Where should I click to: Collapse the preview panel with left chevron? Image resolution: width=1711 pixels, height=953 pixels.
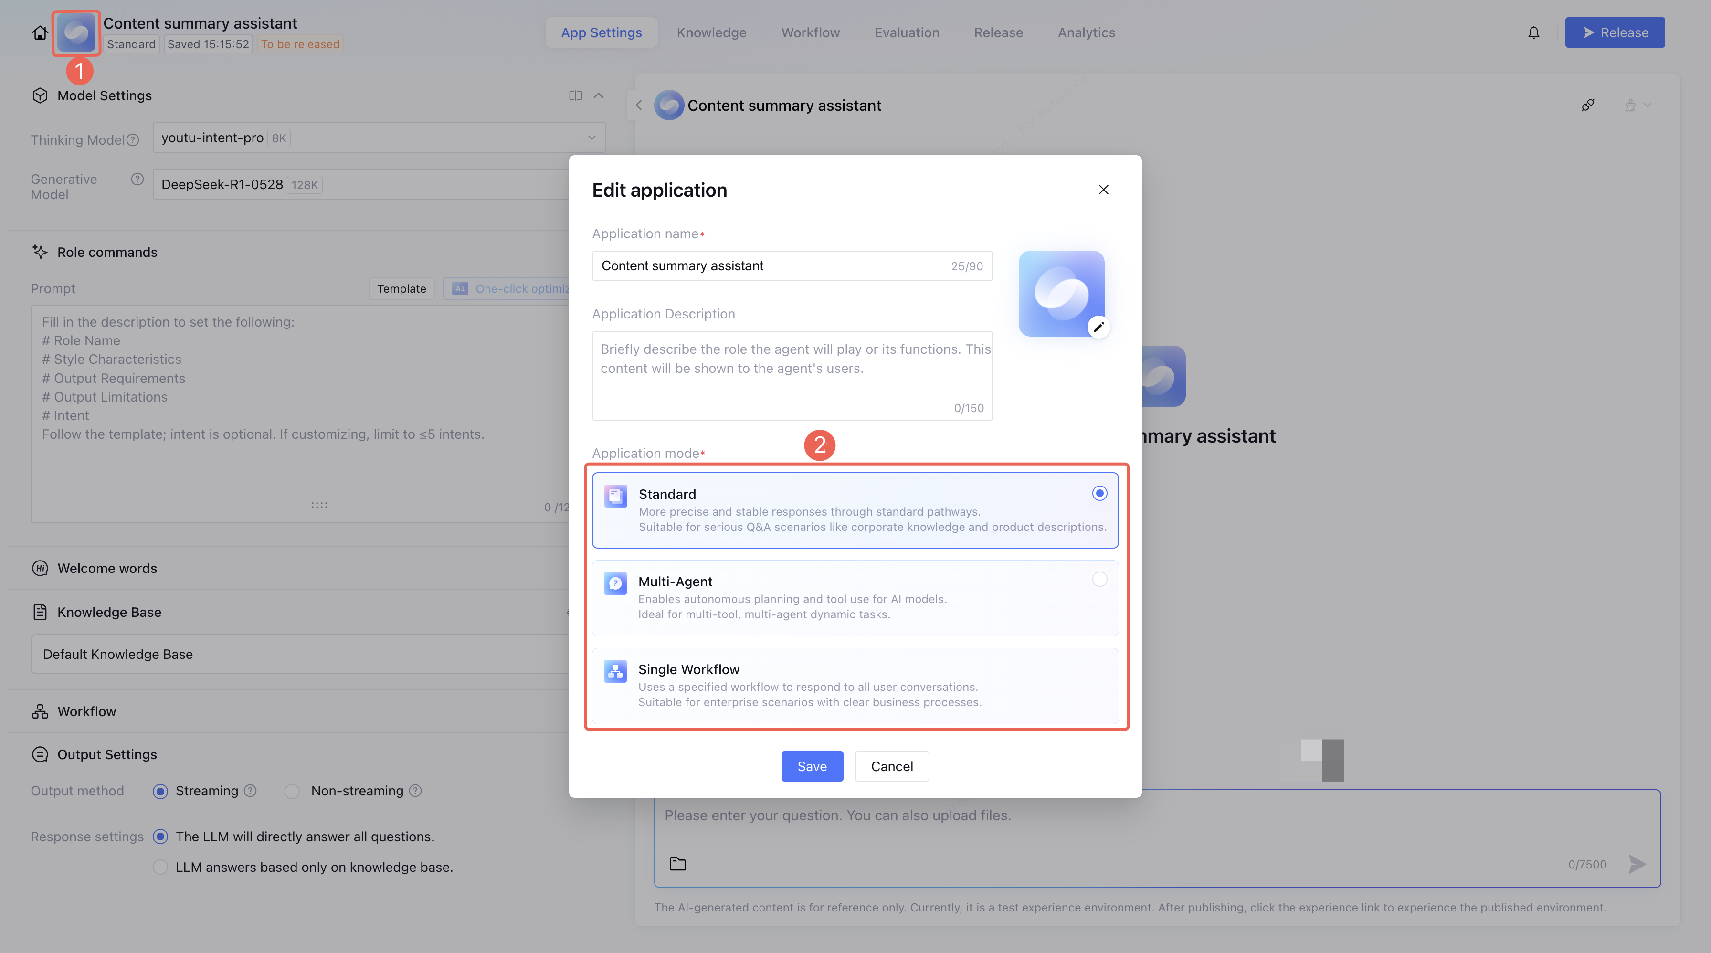[639, 105]
